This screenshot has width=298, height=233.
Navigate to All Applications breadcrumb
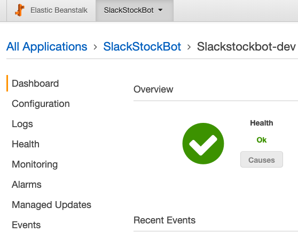click(47, 47)
